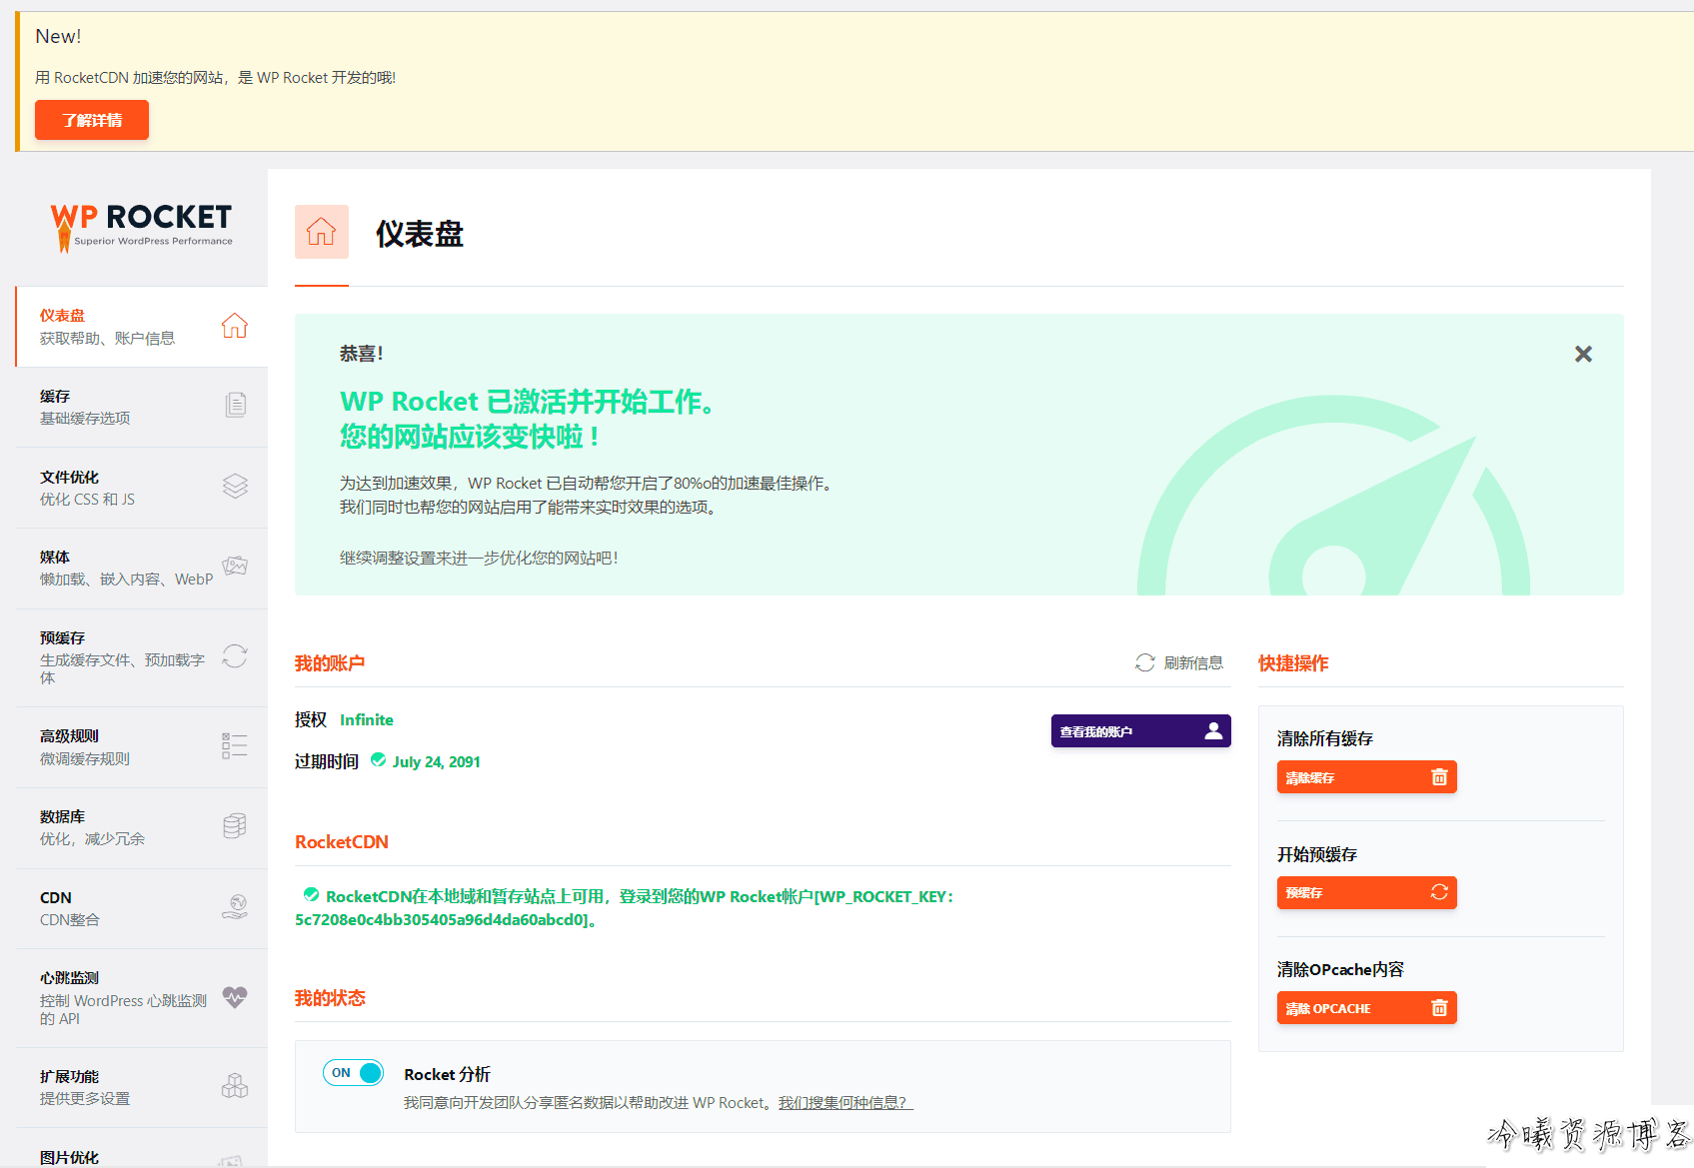Viewport: 1694px width, 1168px height.
Task: Click the 快捷操作 heading
Action: pos(1293,663)
